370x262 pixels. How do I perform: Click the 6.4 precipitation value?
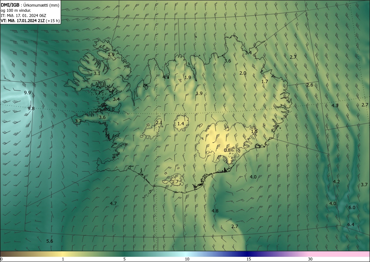click(x=351, y=225)
